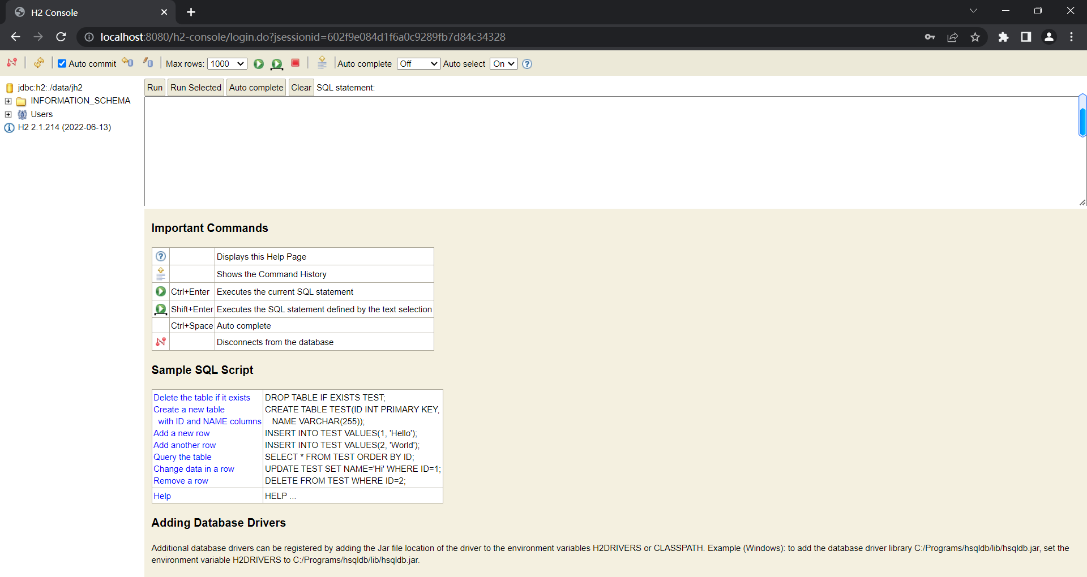Screen dimensions: 1087x577
Task: Click the jdbc:h2:./data/jh2 tree entry
Action: [50, 88]
